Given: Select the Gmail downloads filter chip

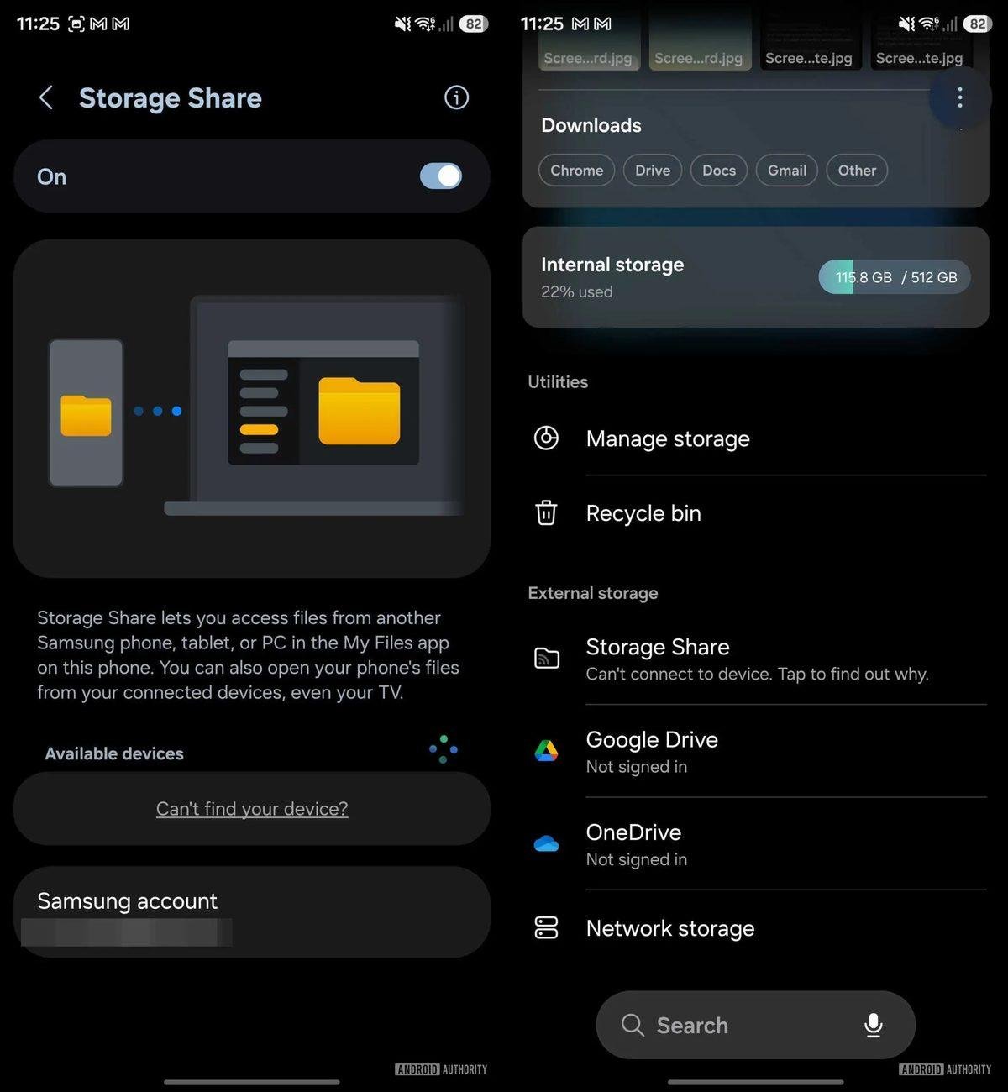Looking at the screenshot, I should pyautogui.click(x=786, y=171).
